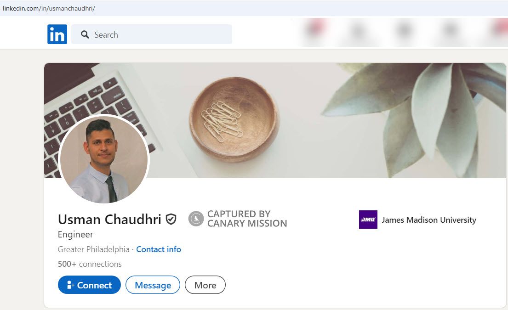Click the James Madison University text
This screenshot has height=310, width=508.
pos(429,220)
